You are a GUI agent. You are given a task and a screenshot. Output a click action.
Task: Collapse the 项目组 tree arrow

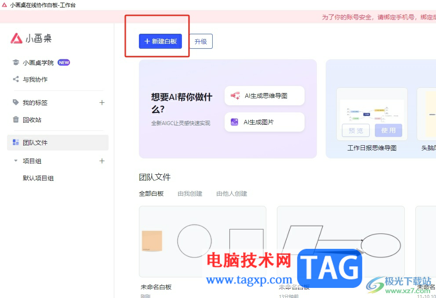[16, 161]
